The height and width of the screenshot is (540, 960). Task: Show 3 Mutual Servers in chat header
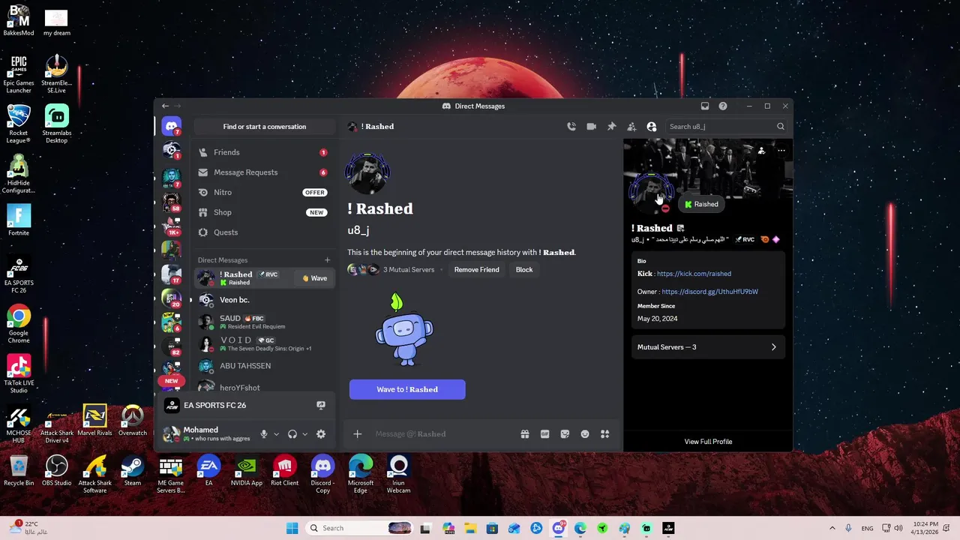(x=409, y=270)
